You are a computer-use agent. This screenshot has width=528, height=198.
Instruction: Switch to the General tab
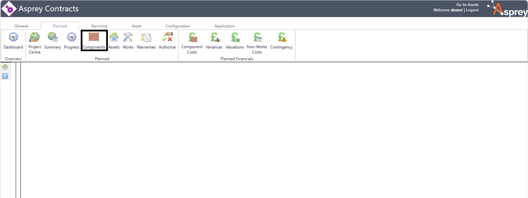tap(21, 26)
